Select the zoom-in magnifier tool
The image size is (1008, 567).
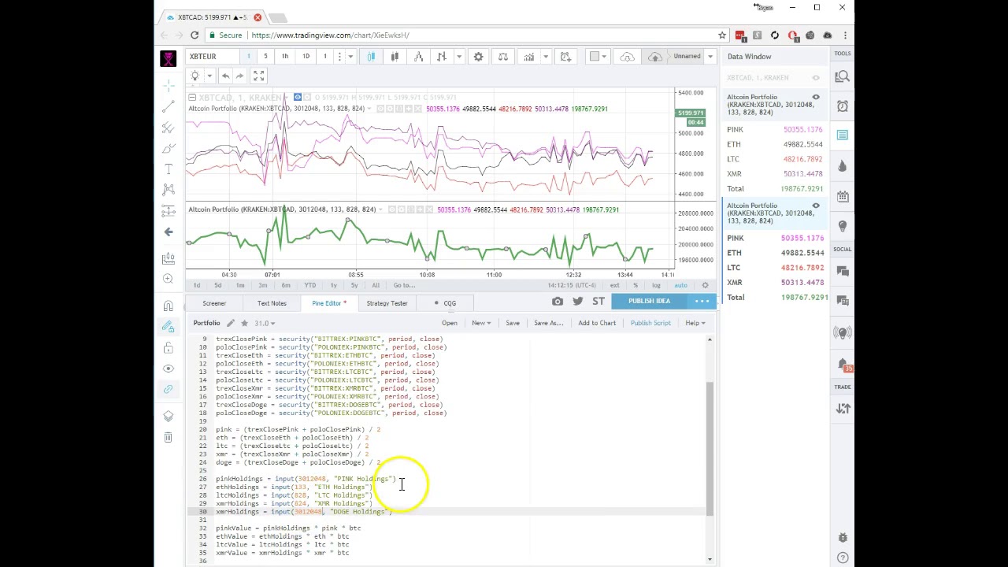[169, 279]
